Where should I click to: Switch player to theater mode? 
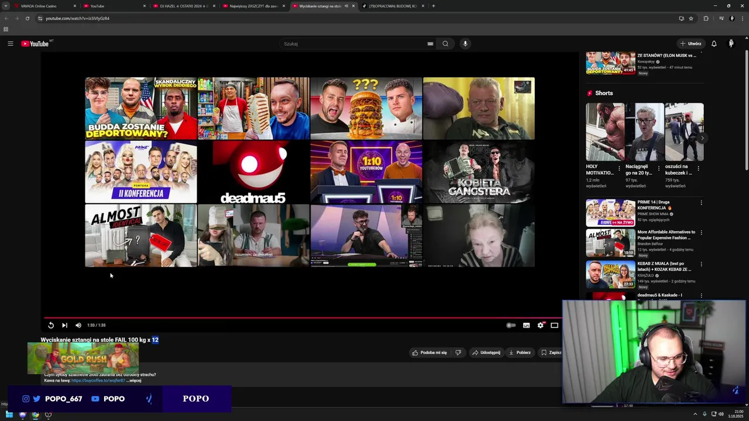(x=554, y=325)
